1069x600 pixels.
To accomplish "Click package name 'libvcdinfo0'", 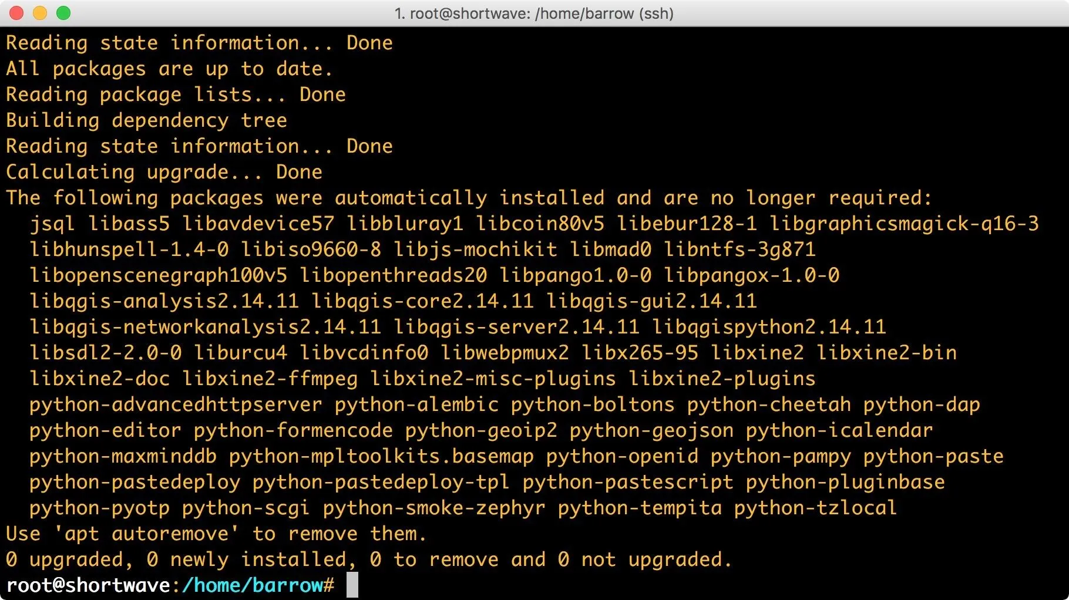I will [x=364, y=353].
